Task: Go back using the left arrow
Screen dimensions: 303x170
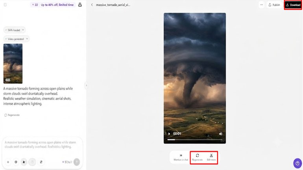Action: click(92, 5)
